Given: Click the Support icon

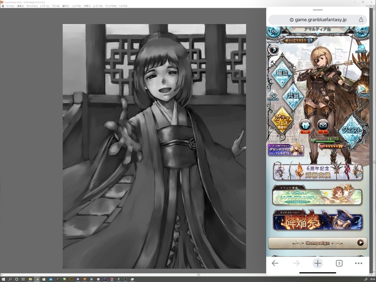Looking at the screenshot, I should point(361,48).
